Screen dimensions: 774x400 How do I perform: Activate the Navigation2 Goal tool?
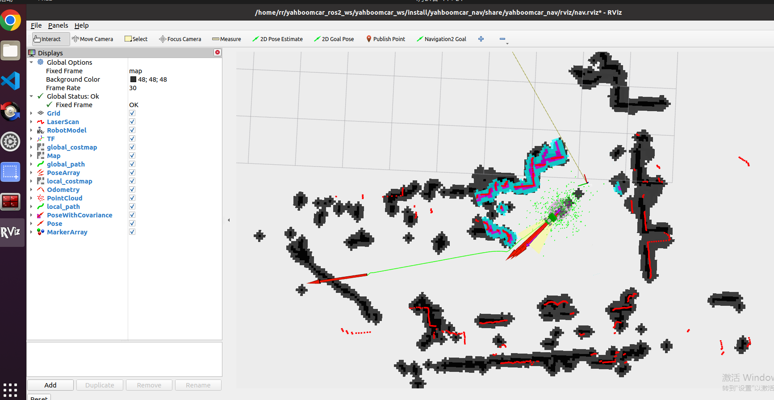pos(441,39)
